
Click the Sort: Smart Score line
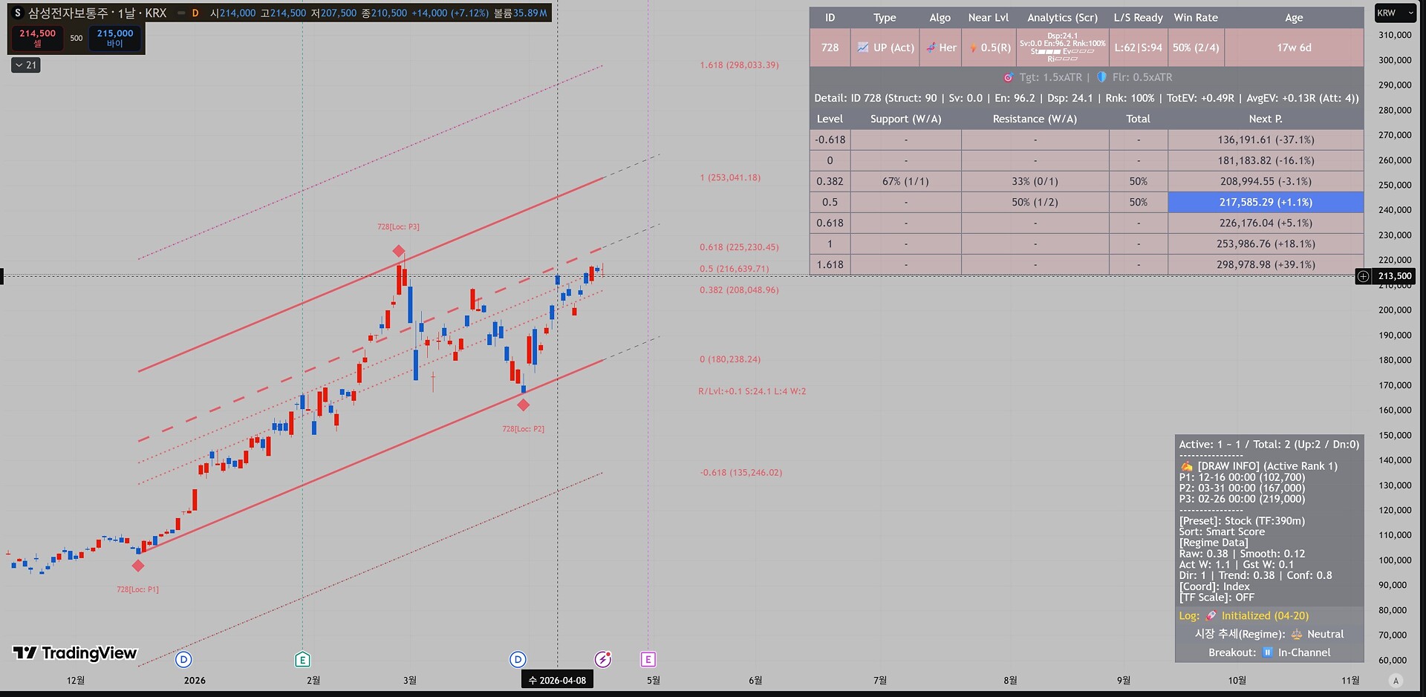pyautogui.click(x=1222, y=531)
